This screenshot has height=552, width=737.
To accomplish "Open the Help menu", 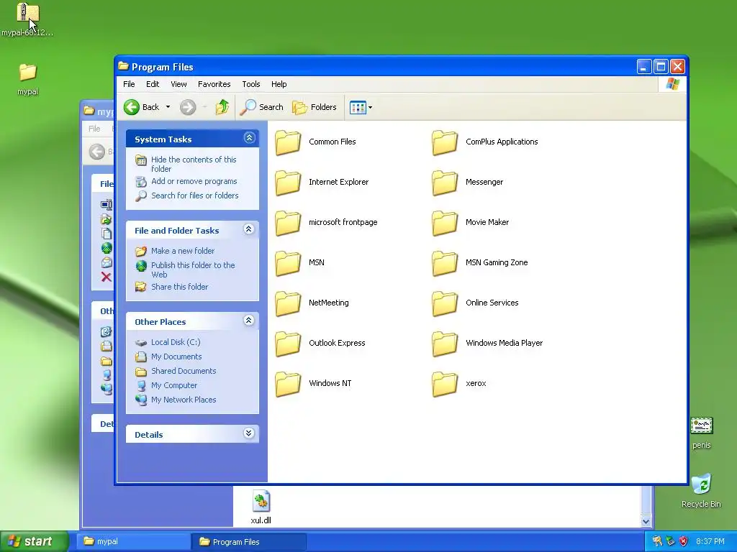I will [x=279, y=84].
